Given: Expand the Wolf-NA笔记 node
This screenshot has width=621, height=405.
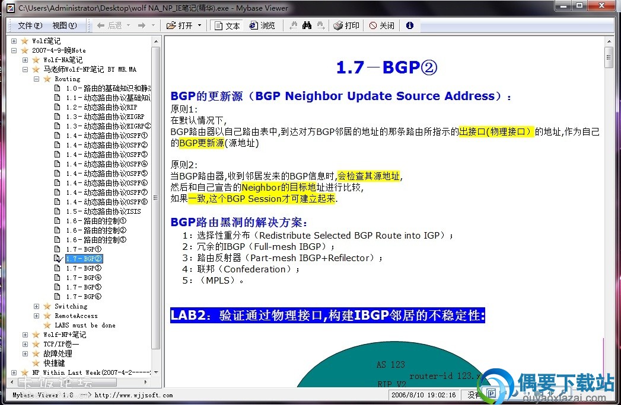Looking at the screenshot, I should (26, 60).
